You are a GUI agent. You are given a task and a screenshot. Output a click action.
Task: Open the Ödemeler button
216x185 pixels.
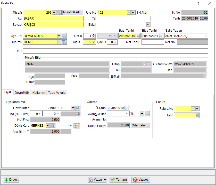pos(140,125)
